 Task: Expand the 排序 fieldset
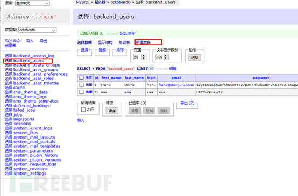coord(120,50)
